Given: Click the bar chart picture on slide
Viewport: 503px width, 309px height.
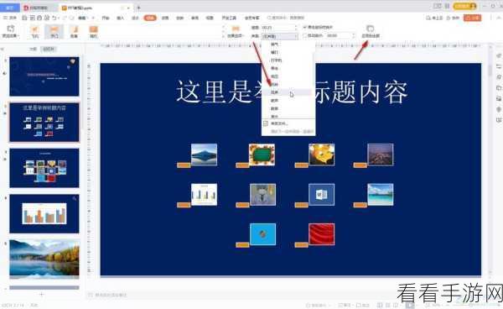Looking at the screenshot, I should (x=204, y=194).
